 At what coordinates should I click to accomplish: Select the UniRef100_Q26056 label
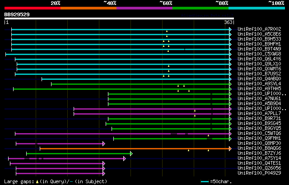[259, 168]
